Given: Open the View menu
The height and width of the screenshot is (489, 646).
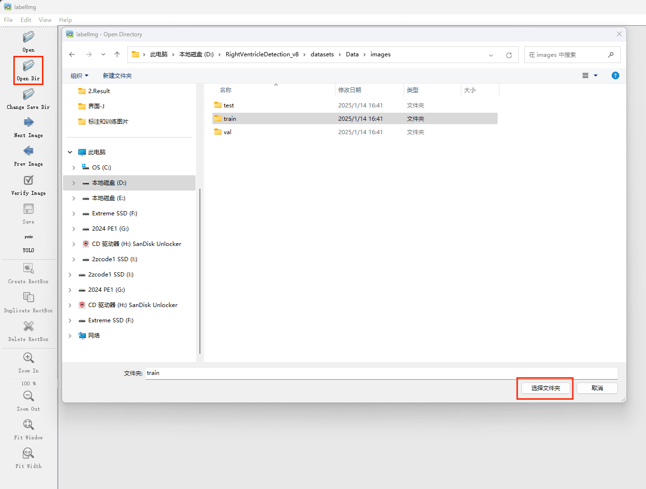Looking at the screenshot, I should tap(45, 20).
